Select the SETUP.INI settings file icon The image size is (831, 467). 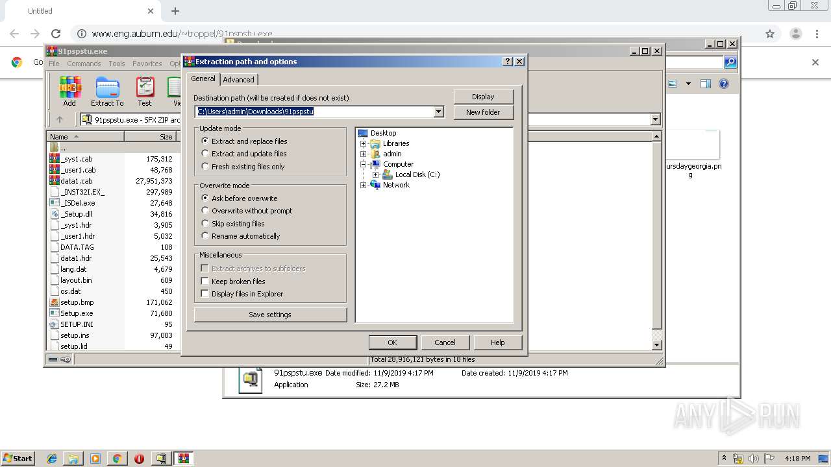(55, 324)
